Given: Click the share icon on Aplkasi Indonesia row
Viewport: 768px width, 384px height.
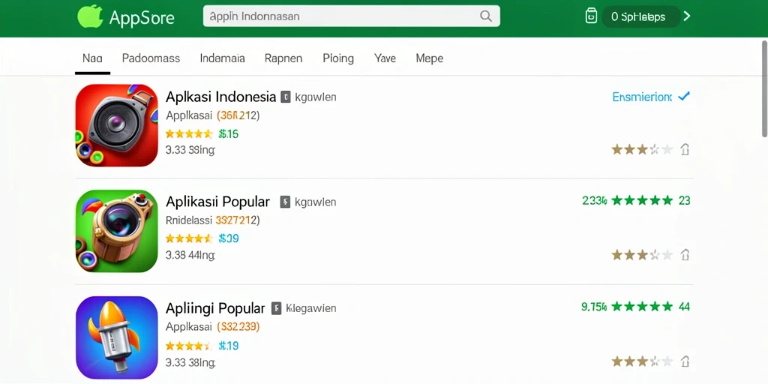Looking at the screenshot, I should pos(685,149).
